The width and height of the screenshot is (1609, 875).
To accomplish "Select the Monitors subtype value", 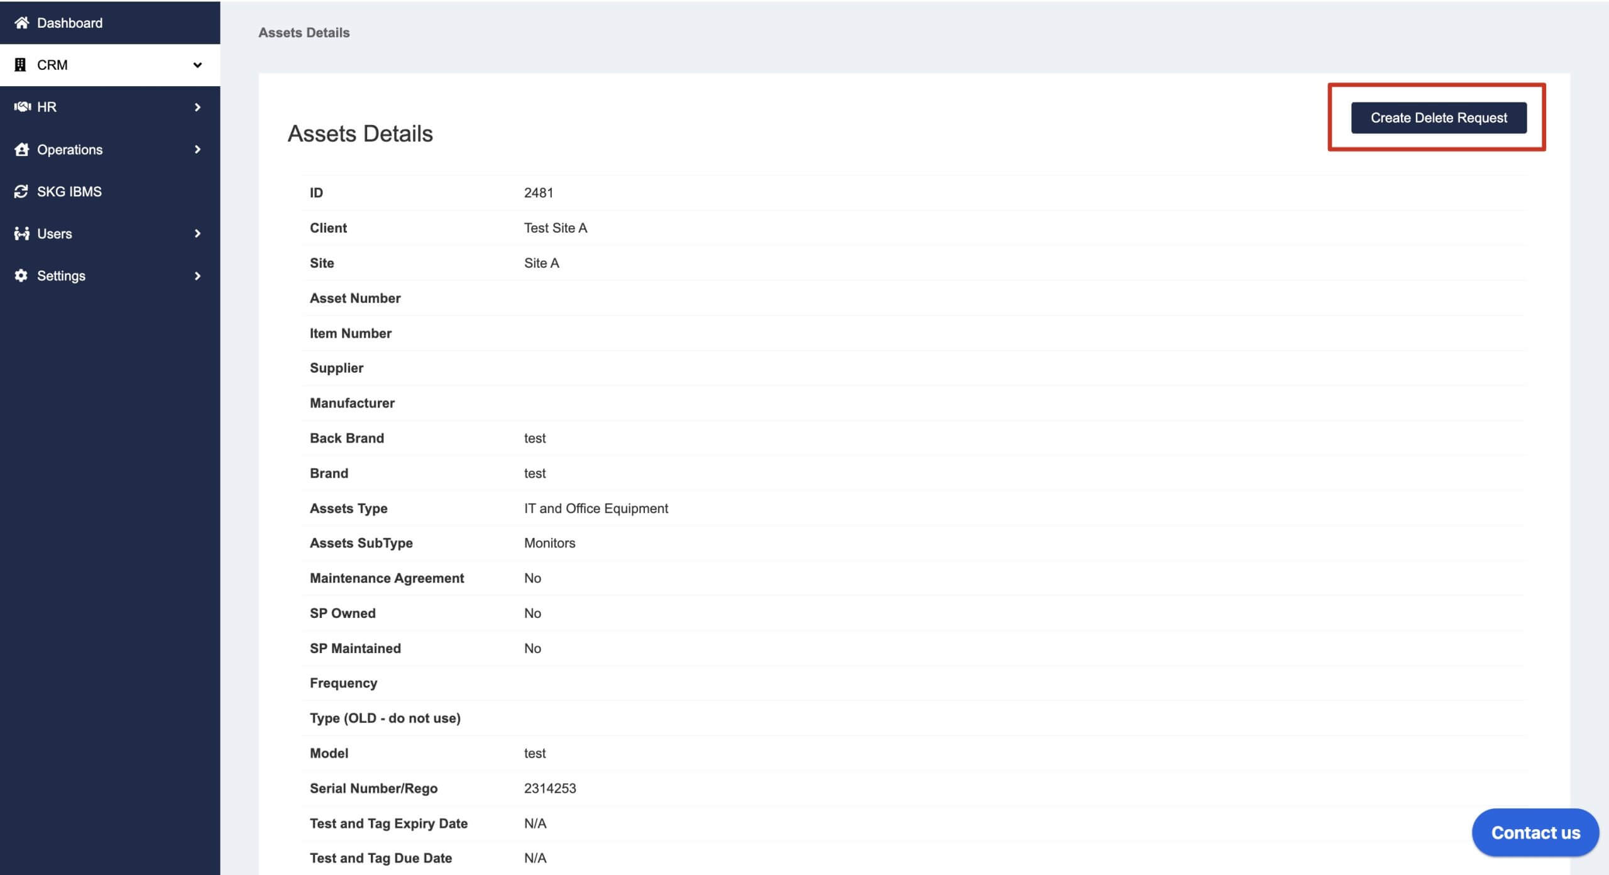I will tap(550, 542).
